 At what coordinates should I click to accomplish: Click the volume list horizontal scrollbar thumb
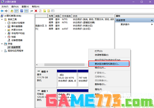[64, 65]
